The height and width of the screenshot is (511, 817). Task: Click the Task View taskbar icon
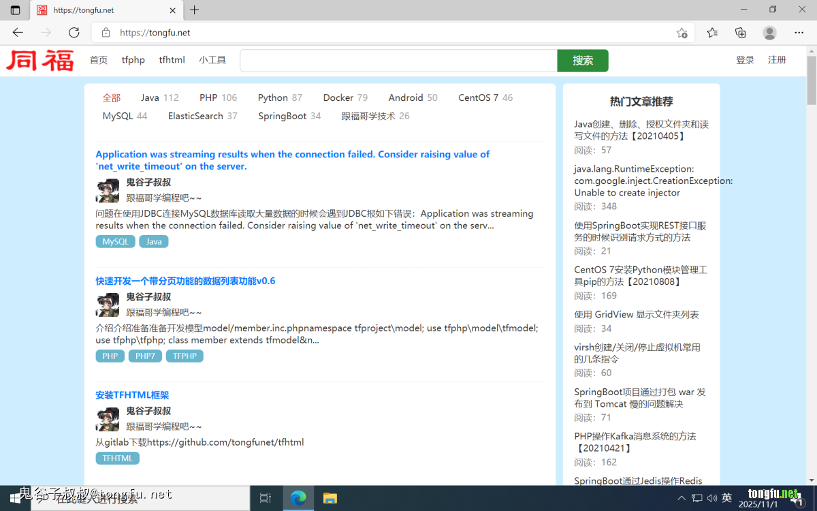pyautogui.click(x=266, y=498)
